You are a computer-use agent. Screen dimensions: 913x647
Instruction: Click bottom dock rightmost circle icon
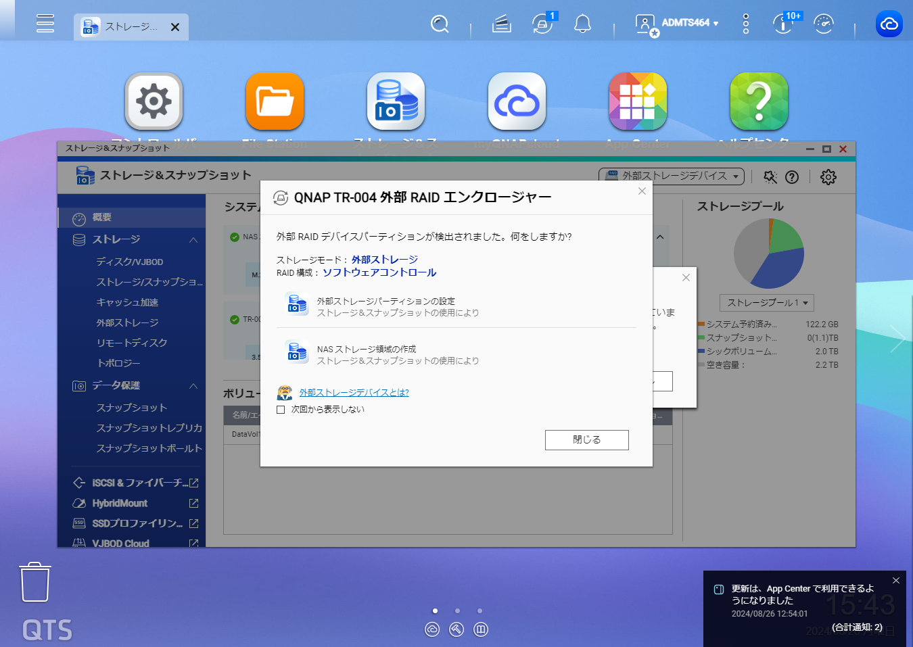[x=481, y=629]
